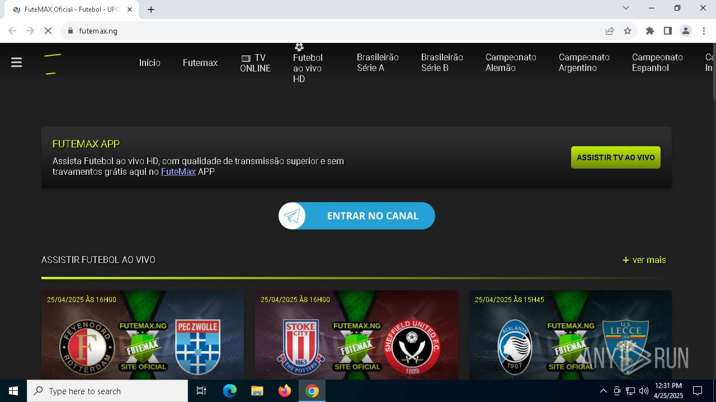Open Brasileirão Série A menu item
This screenshot has width=716, height=402.
(378, 63)
